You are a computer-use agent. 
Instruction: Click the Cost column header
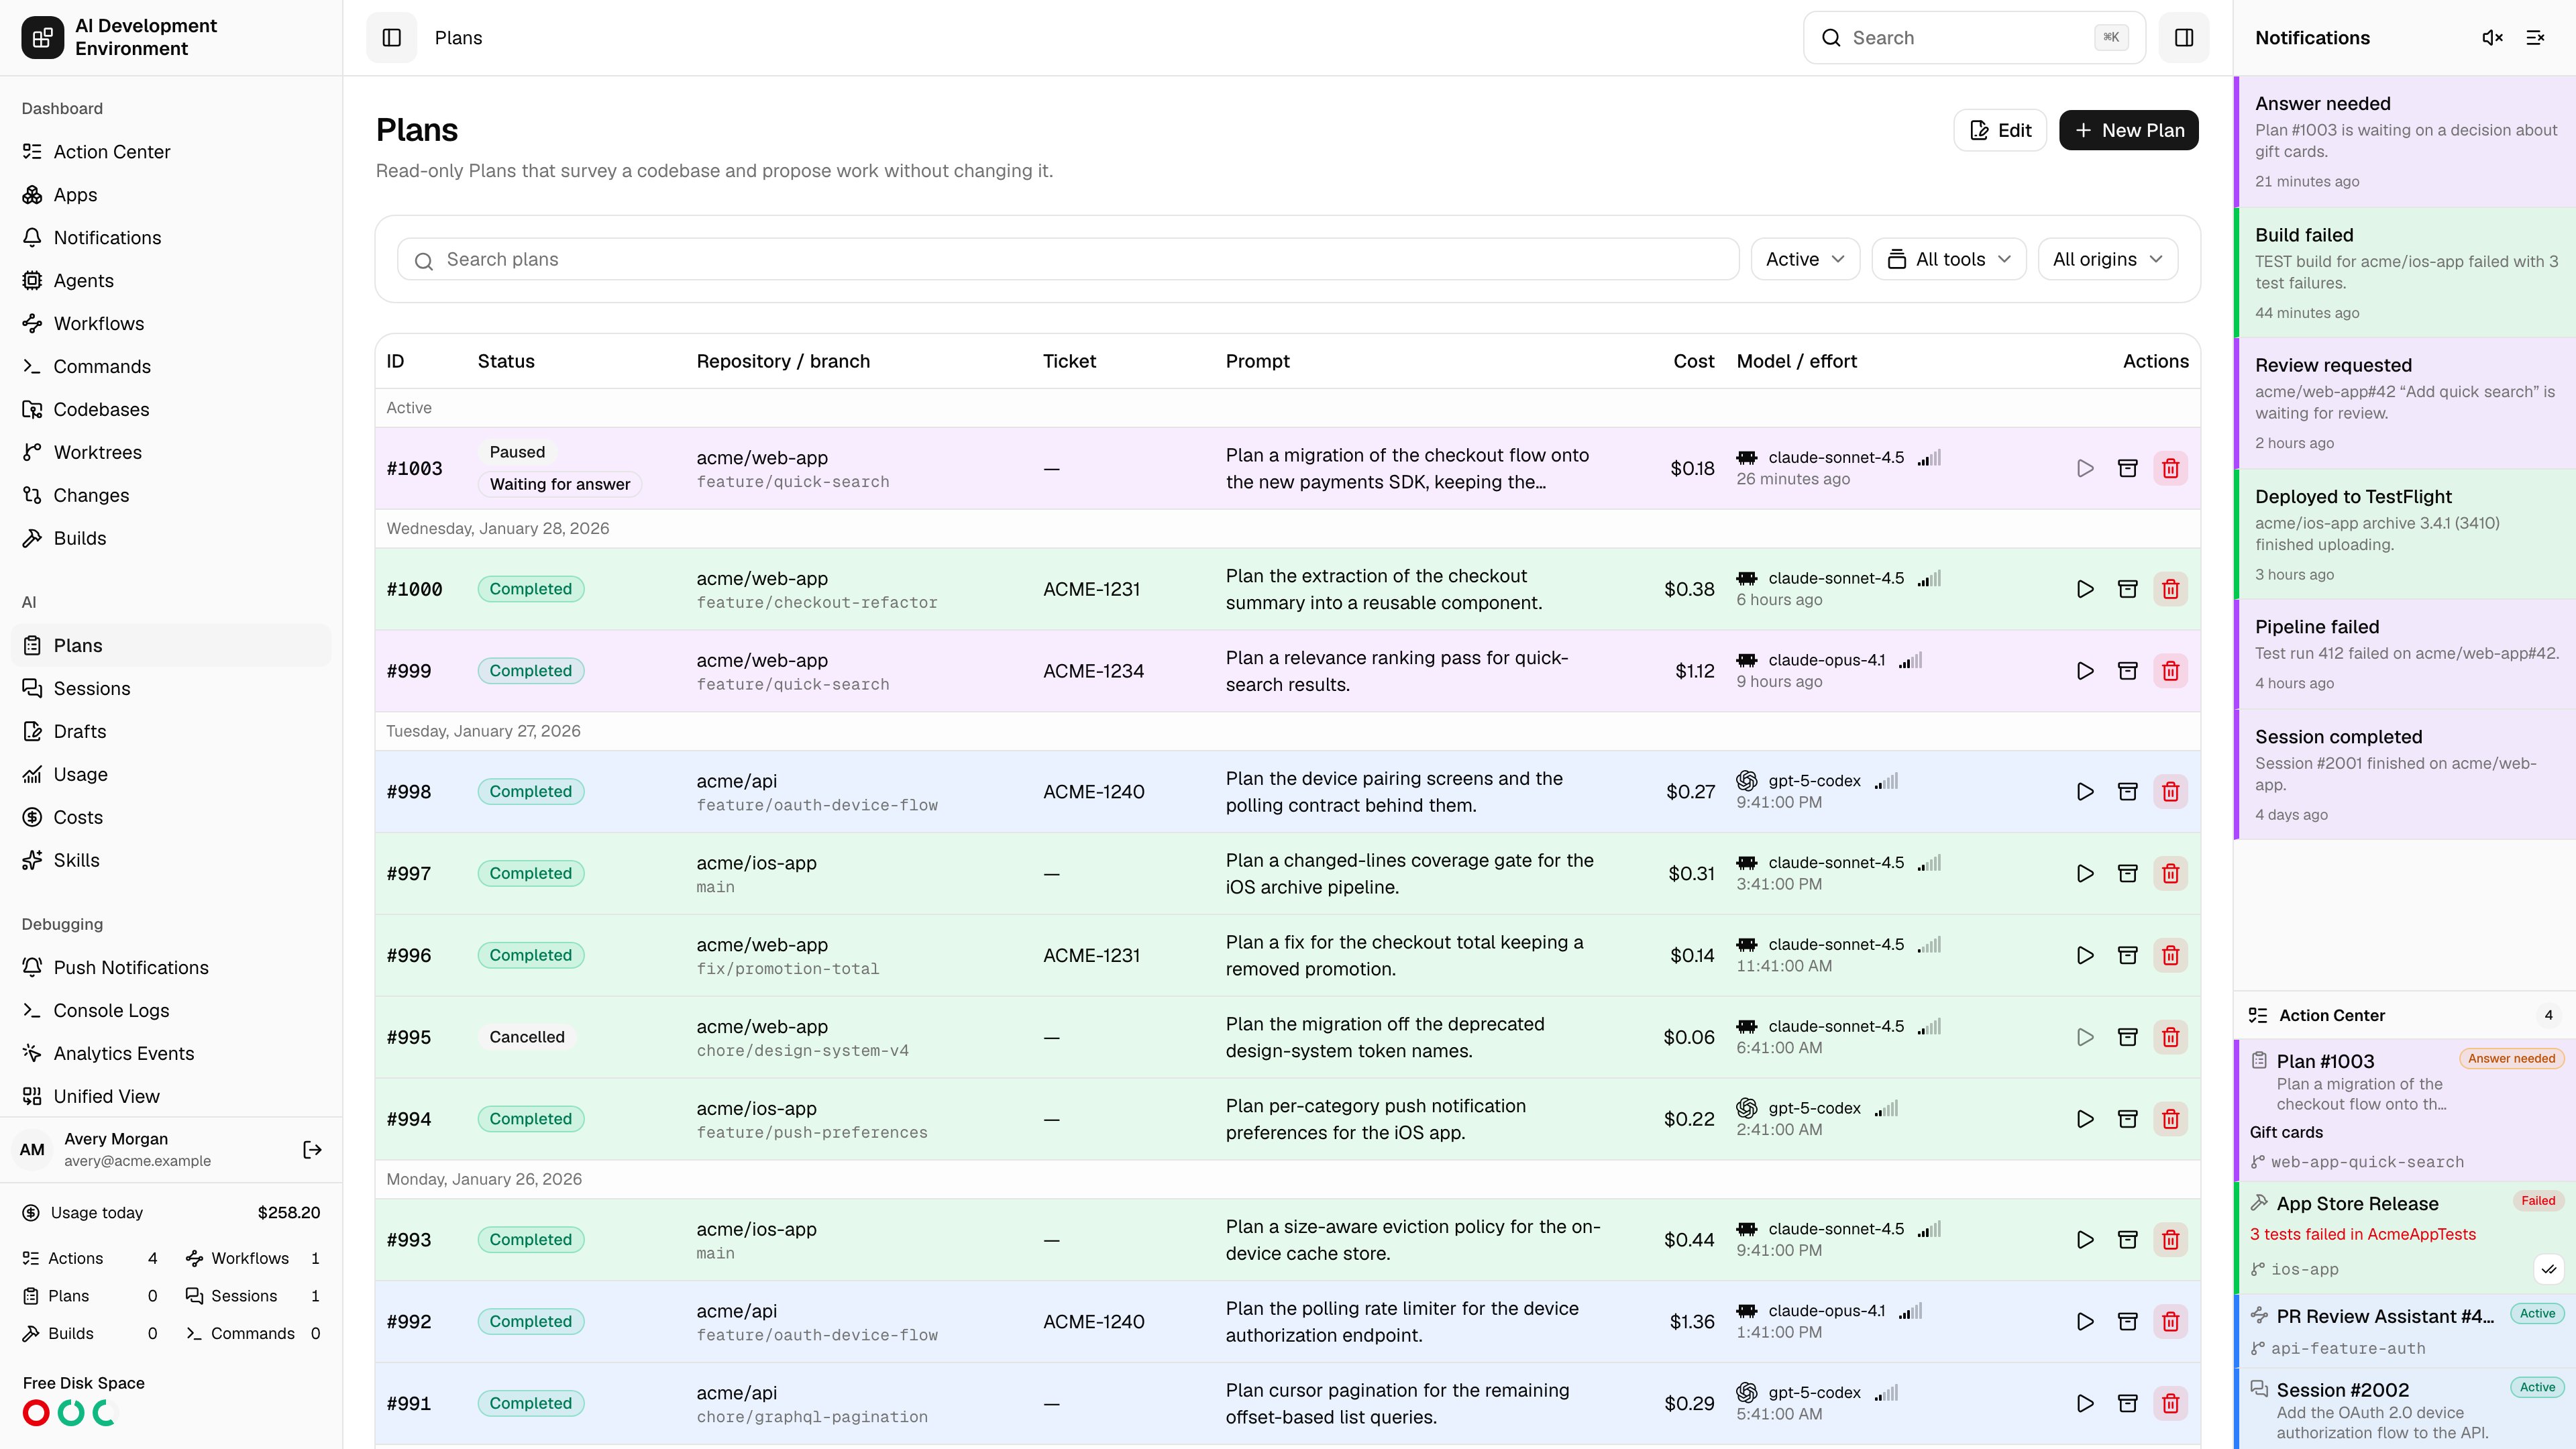coord(1693,362)
